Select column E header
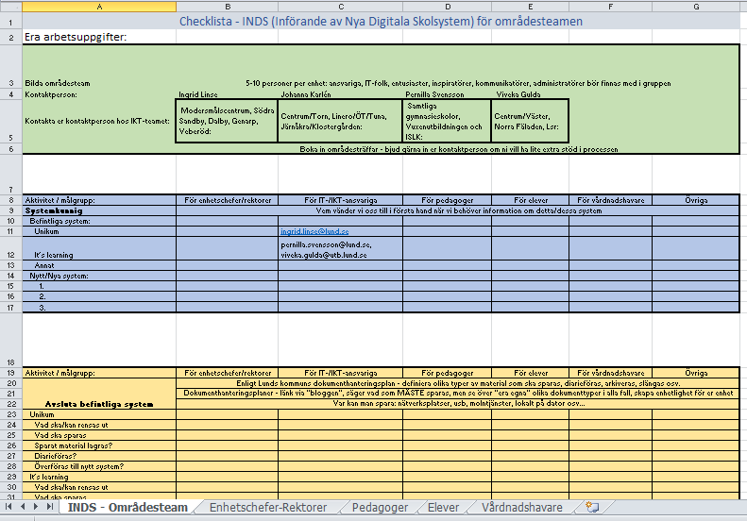The width and height of the screenshot is (747, 521). [530, 7]
